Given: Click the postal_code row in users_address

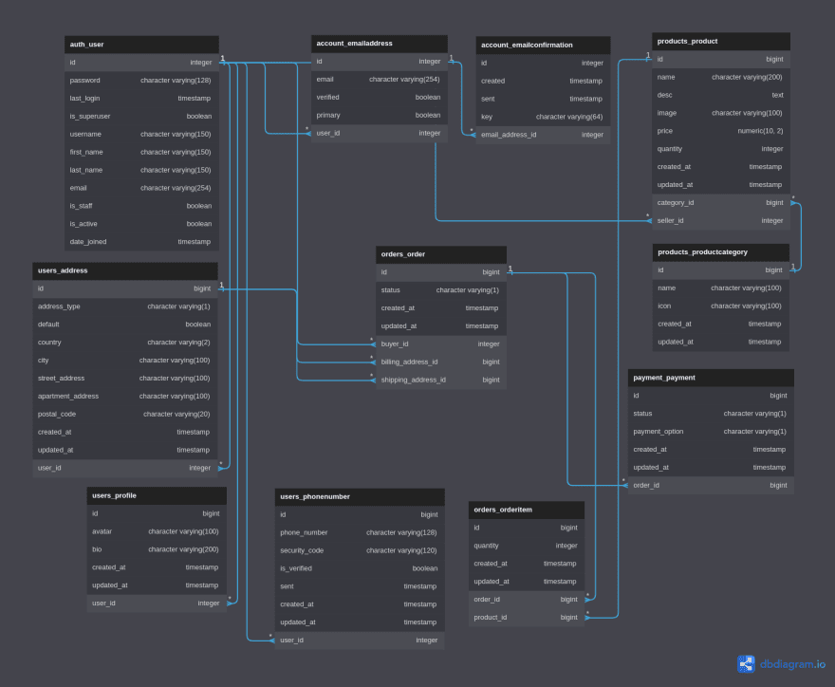Looking at the screenshot, I should coord(125,415).
